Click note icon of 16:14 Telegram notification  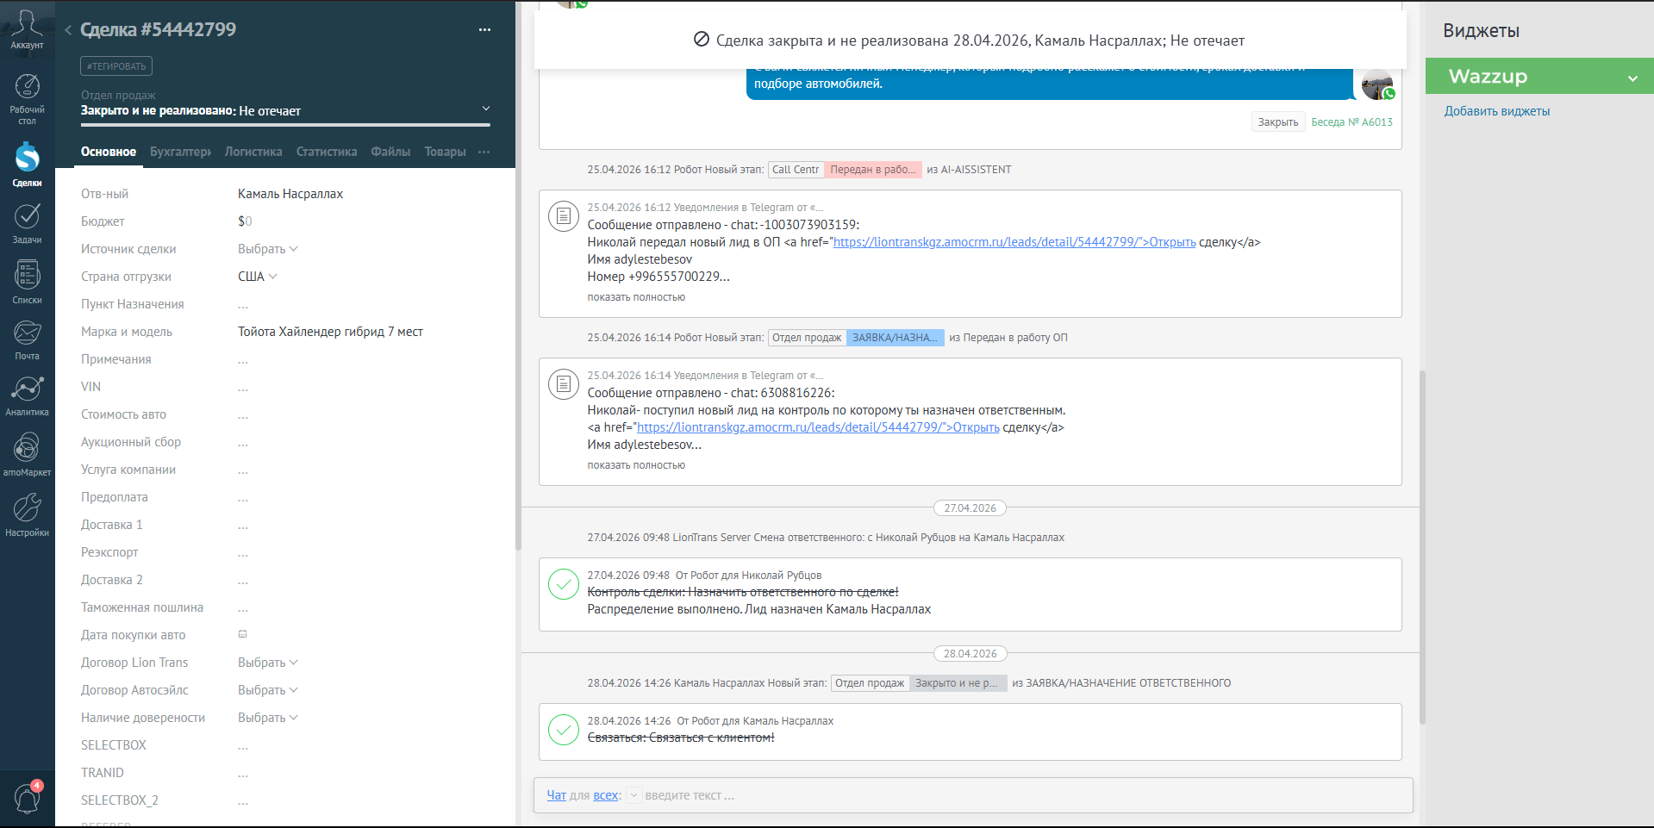564,383
